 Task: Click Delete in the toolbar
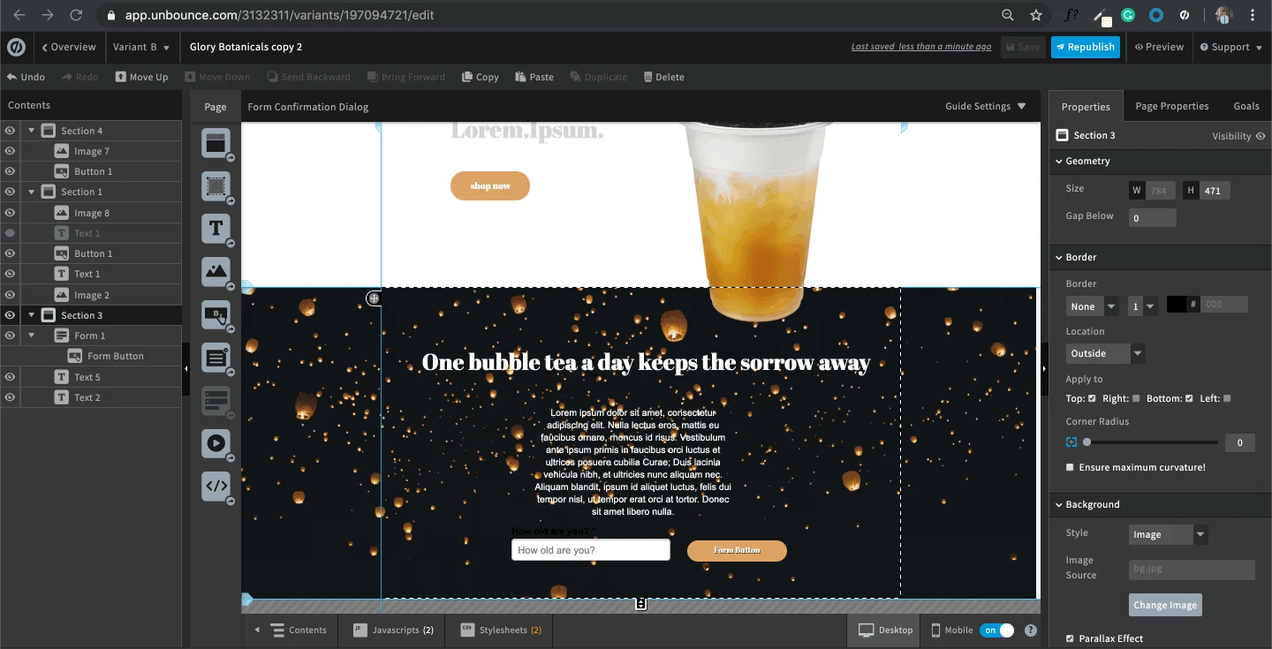pos(663,77)
